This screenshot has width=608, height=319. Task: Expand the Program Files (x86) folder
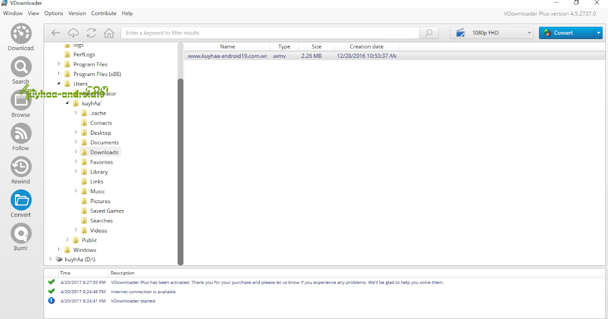[59, 74]
